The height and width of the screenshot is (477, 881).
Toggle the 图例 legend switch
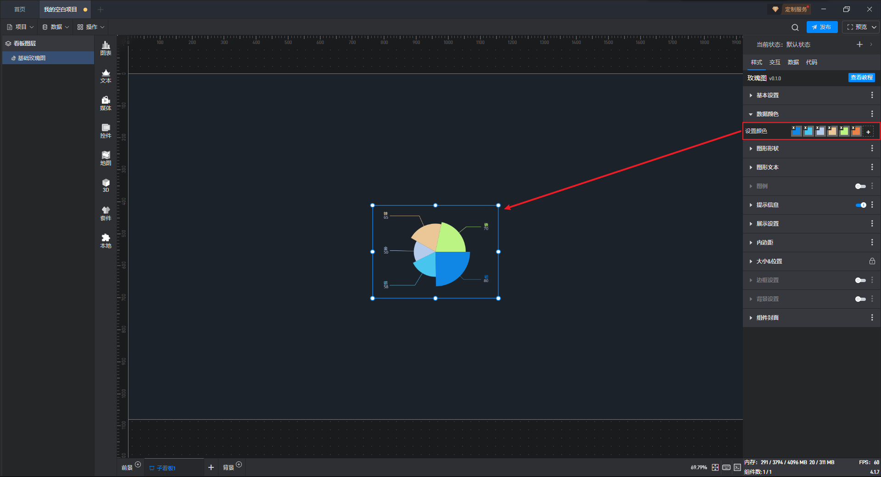click(x=860, y=186)
